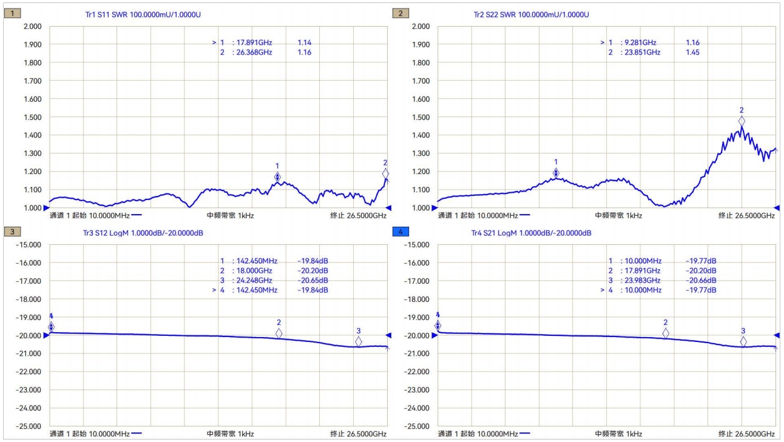Image resolution: width=784 pixels, height=442 pixels.
Task: Click marker 2 diamond on S11 trace
Action: pos(385,173)
